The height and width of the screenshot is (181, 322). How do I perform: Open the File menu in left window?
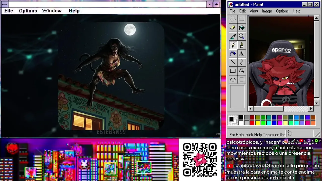click(x=9, y=11)
